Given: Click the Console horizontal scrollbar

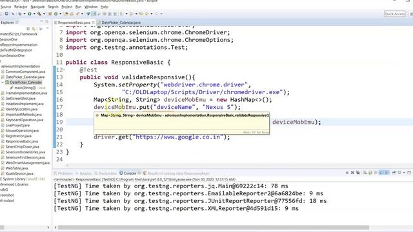Looking at the screenshot, I should (214, 227).
